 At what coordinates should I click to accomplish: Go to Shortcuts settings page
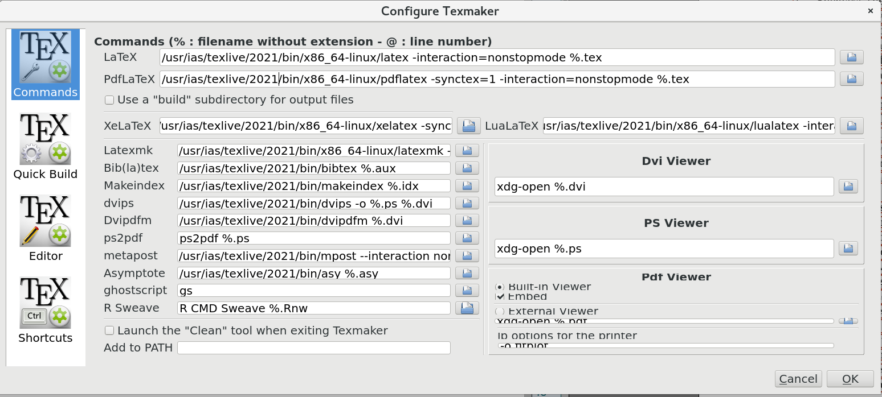[46, 311]
